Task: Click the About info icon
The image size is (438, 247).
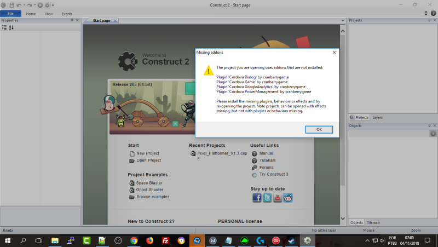Action: click(x=433, y=13)
